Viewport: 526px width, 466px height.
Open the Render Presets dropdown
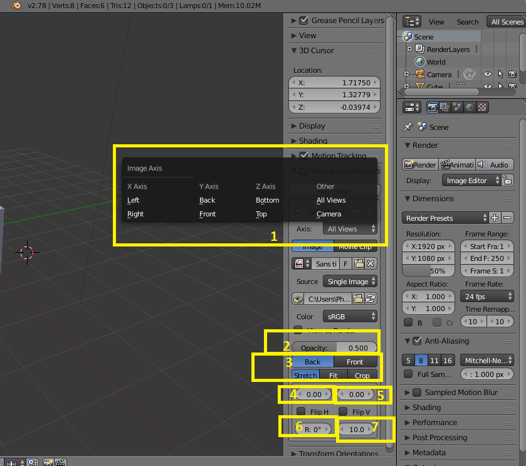click(x=446, y=218)
